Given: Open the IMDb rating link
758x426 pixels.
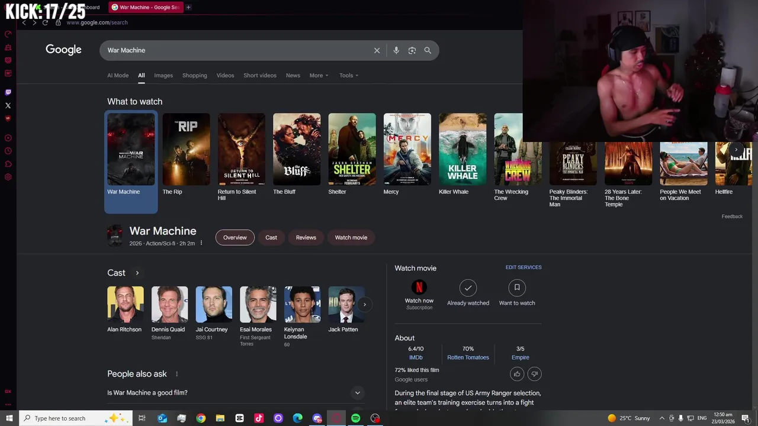Looking at the screenshot, I should click(x=416, y=357).
